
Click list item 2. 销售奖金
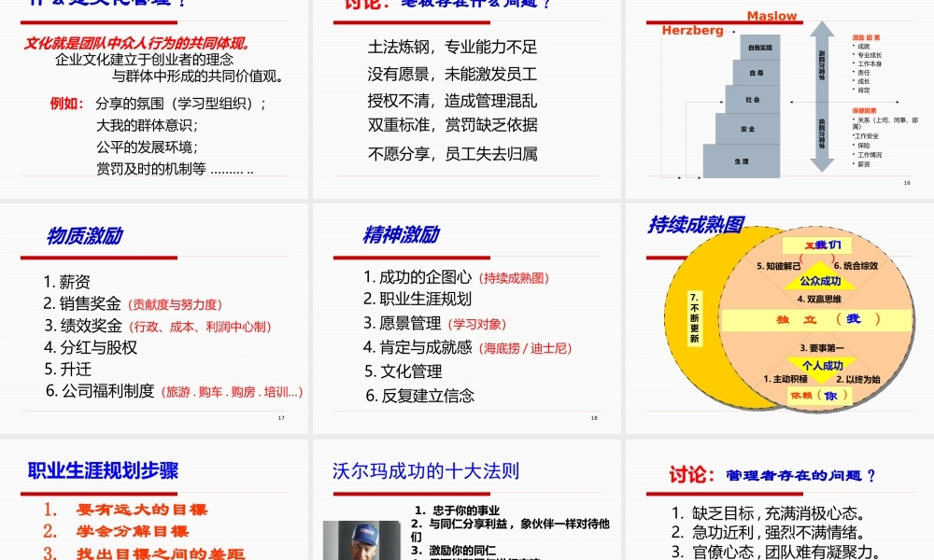pyautogui.click(x=82, y=303)
